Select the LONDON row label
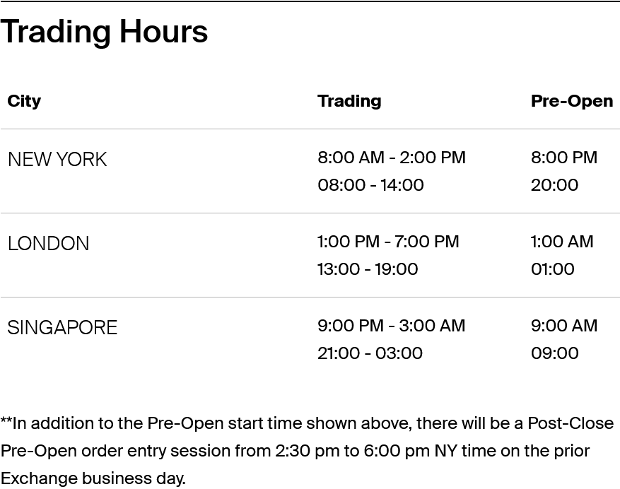 pyautogui.click(x=49, y=244)
